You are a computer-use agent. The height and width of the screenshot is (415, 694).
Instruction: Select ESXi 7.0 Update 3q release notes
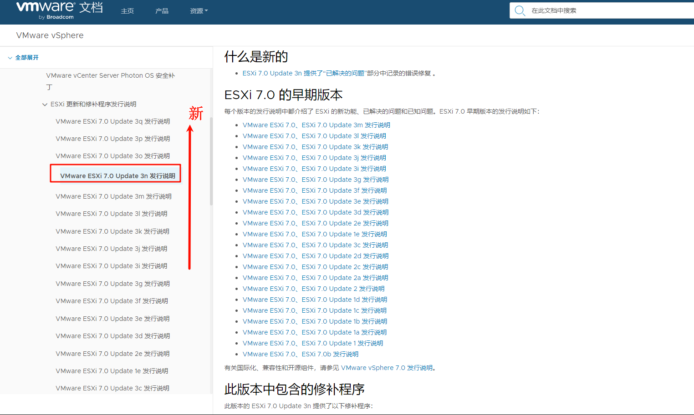click(112, 121)
